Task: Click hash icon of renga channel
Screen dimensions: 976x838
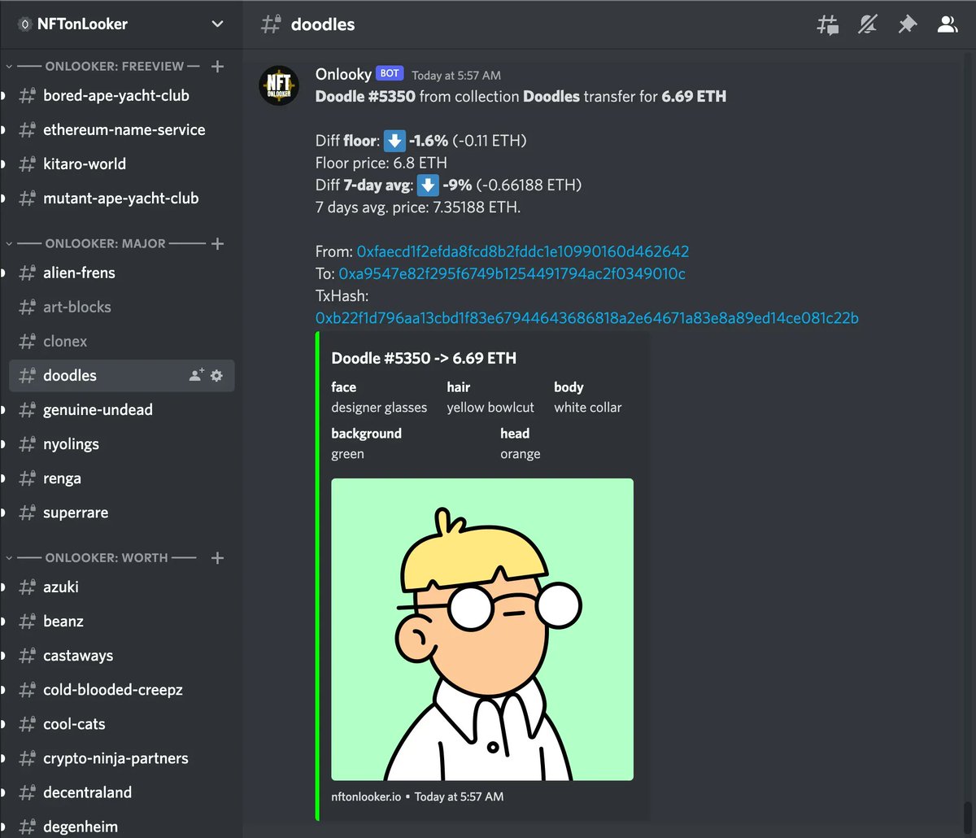Action: tap(28, 478)
